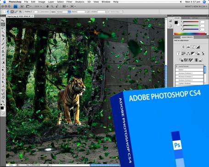Viewport: 209px width, 167px height.
Task: Select the Zoom tool in options bar
Action: tap(52, 6)
